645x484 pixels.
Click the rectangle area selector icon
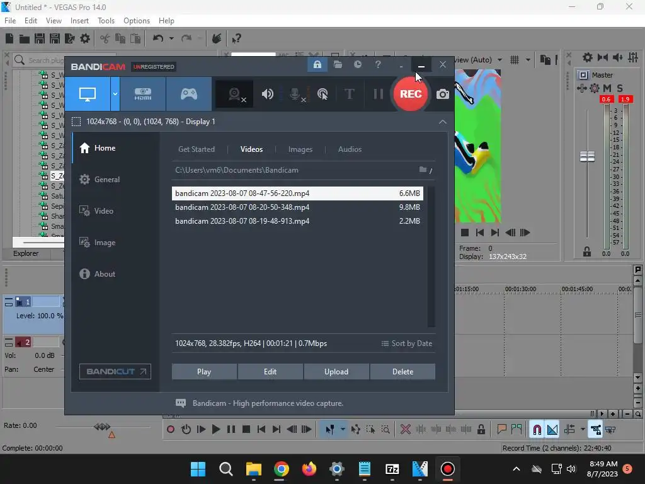point(76,122)
